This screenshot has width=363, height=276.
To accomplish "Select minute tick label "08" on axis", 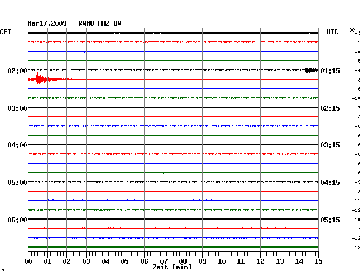I will click(x=183, y=261).
